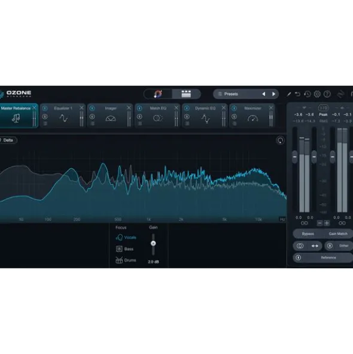Click the Bypass button

click(308, 234)
